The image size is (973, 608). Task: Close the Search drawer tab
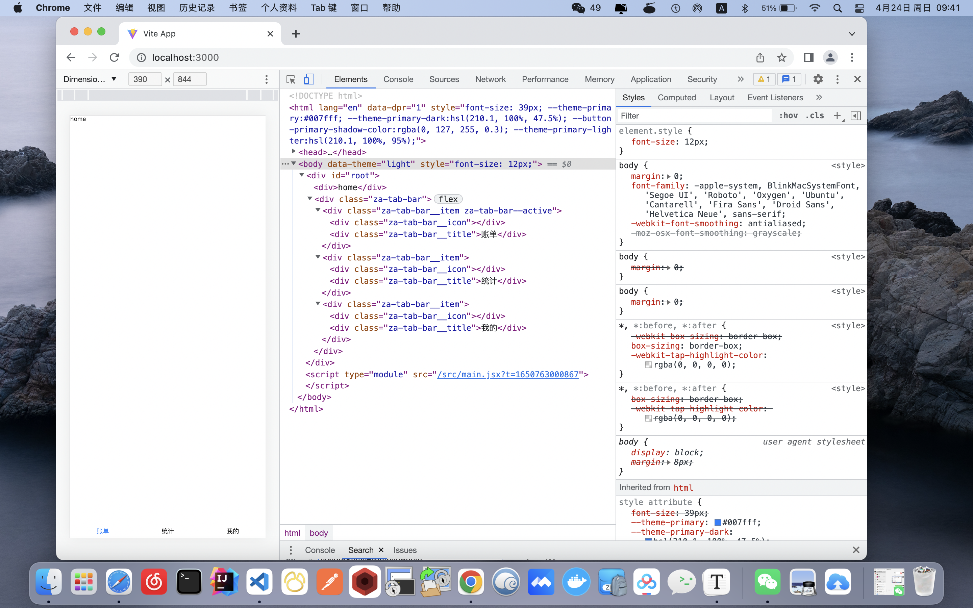[x=381, y=550]
